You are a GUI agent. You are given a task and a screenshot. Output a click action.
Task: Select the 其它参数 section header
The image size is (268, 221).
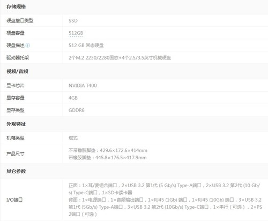pyautogui.click(x=16, y=171)
